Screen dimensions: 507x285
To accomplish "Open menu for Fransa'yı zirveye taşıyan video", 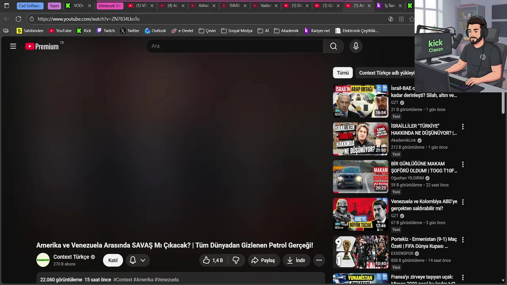I will (463, 277).
